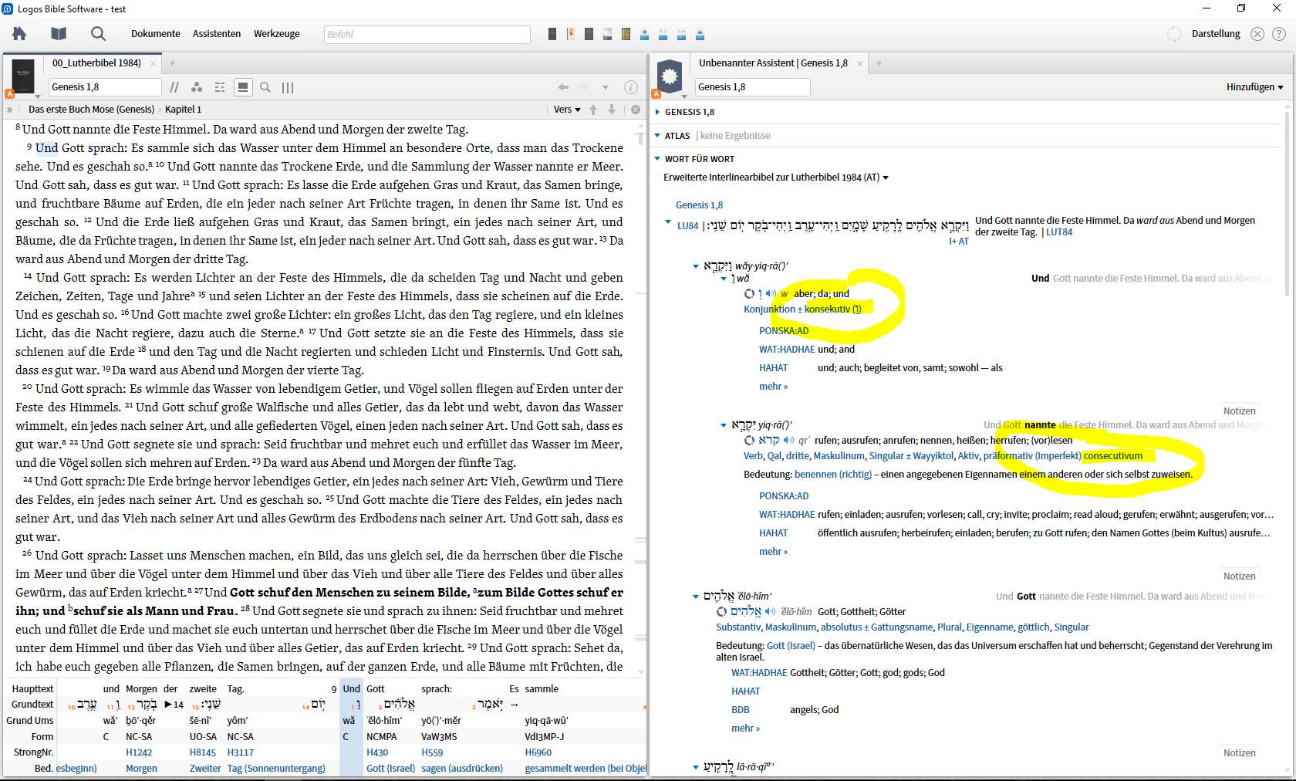The height and width of the screenshot is (781, 1296).
Task: Open Strong number H1242 link
Action: pos(139,752)
